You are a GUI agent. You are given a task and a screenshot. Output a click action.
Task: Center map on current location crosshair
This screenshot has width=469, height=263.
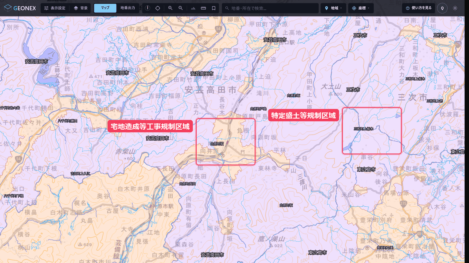[158, 8]
